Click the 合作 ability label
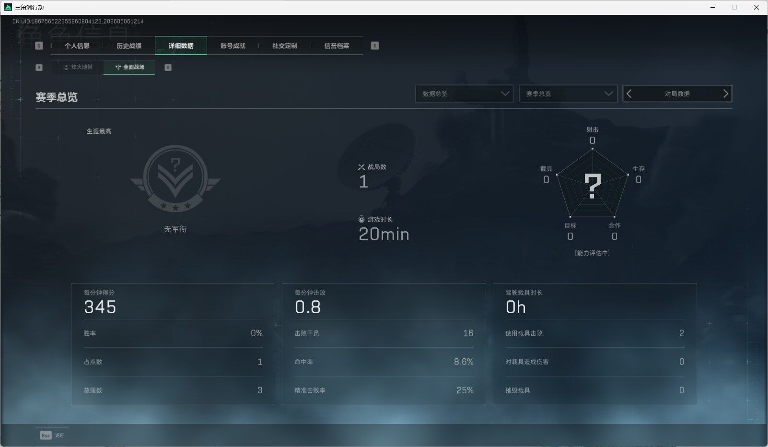This screenshot has width=768, height=447. coord(615,225)
